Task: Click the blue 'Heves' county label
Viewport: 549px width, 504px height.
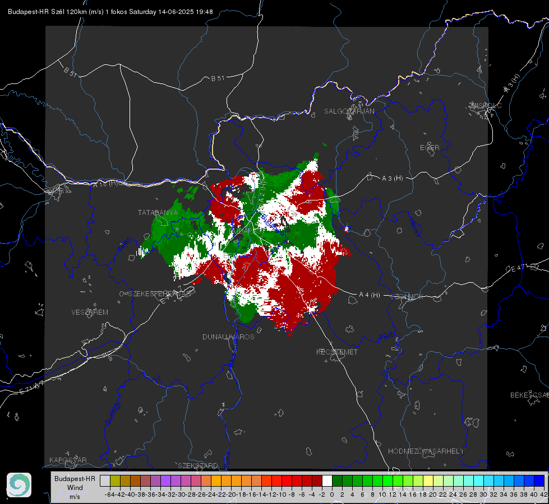Action: click(414, 228)
